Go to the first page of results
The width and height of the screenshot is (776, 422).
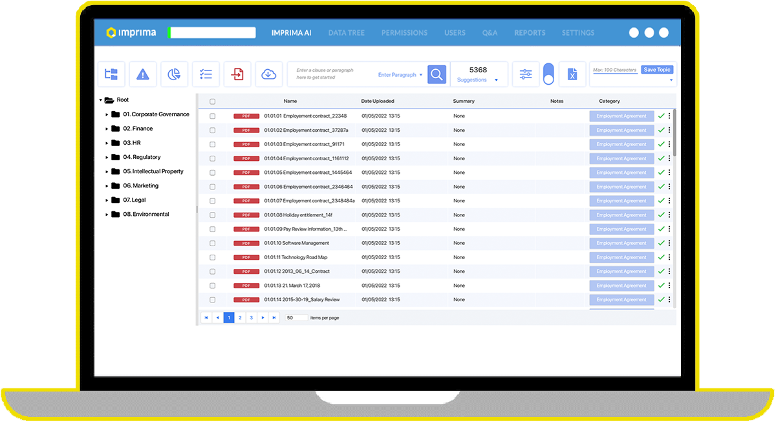point(206,318)
